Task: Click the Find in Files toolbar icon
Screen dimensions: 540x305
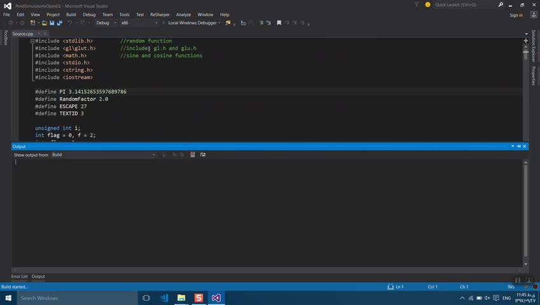Action: pos(228,23)
